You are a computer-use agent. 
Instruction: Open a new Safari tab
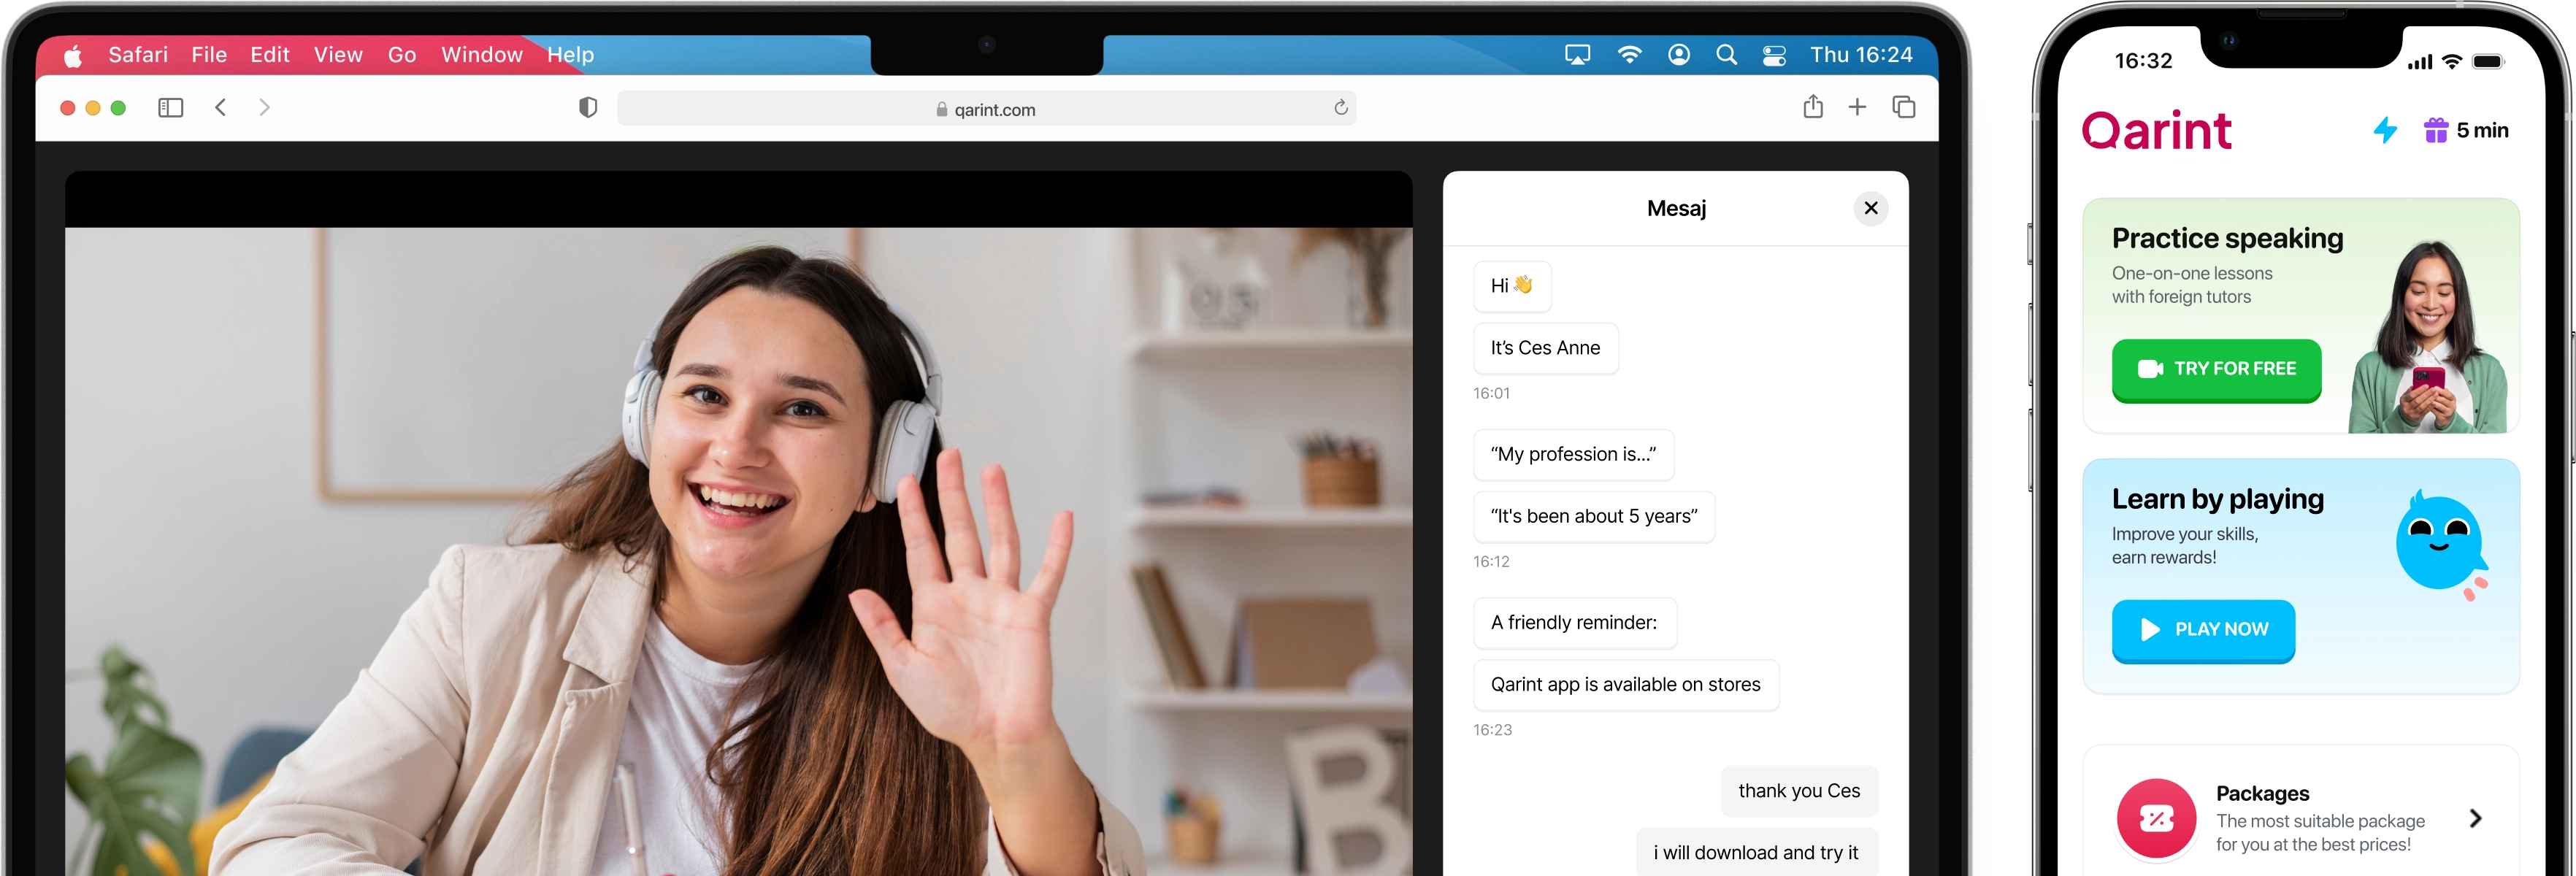[x=1857, y=107]
